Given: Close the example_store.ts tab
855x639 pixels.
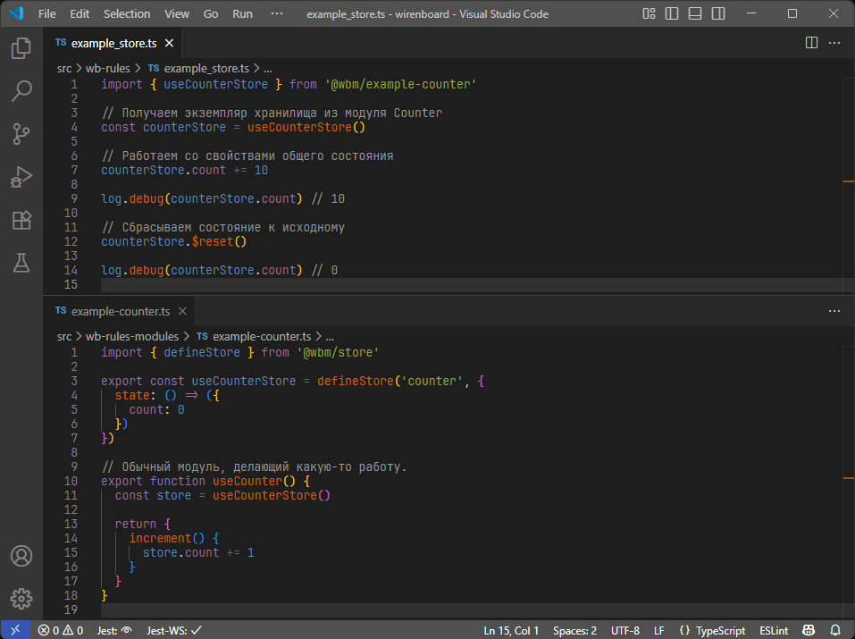Looking at the screenshot, I should [x=169, y=43].
